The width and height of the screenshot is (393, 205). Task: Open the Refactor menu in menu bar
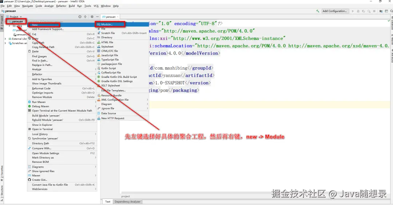pos(61,6)
